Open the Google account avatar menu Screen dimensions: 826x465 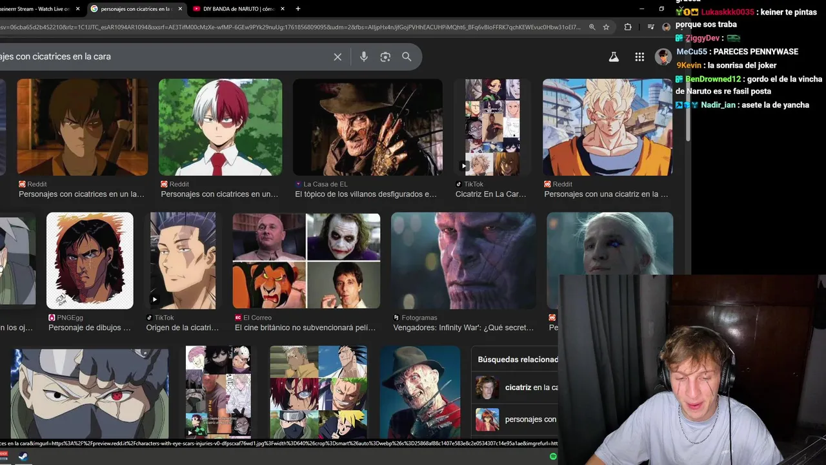pos(663,57)
